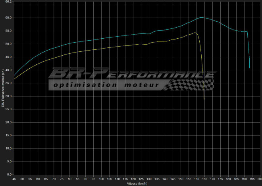Click the 60.0 label on the power axis

tap(9, 18)
